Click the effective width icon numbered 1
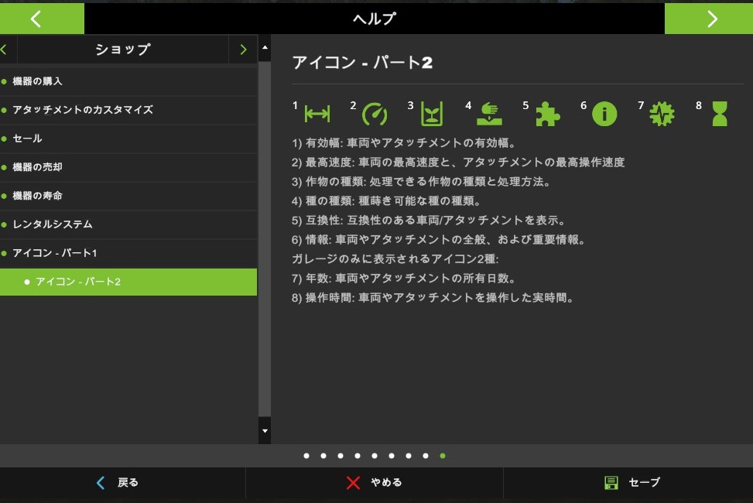The height and width of the screenshot is (503, 753). point(317,114)
